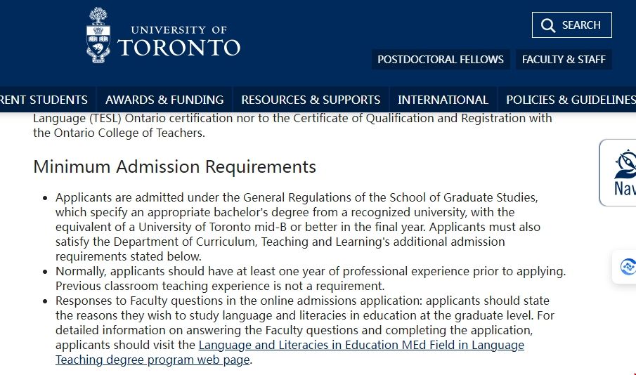636x375 pixels.
Task: Open the Awards & Funding menu
Action: [x=164, y=100]
